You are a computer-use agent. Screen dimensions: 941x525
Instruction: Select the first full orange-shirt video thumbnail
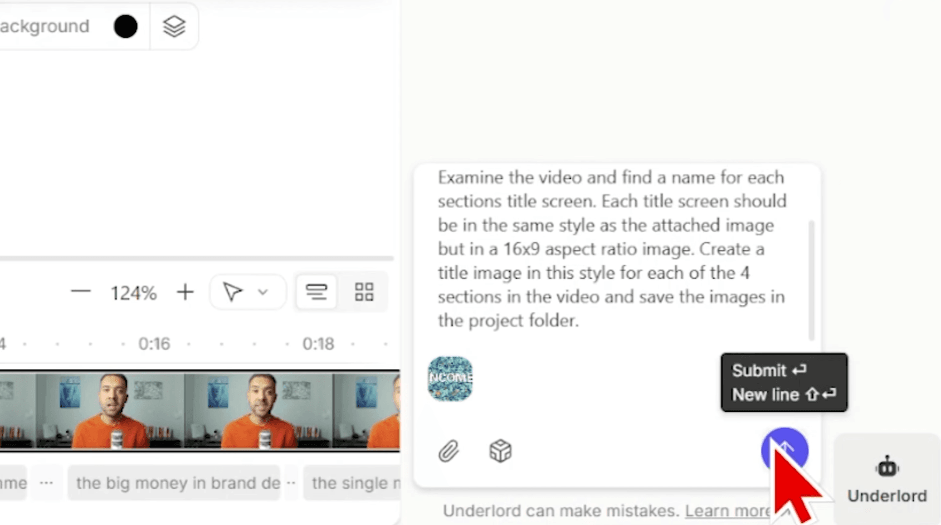(x=110, y=411)
